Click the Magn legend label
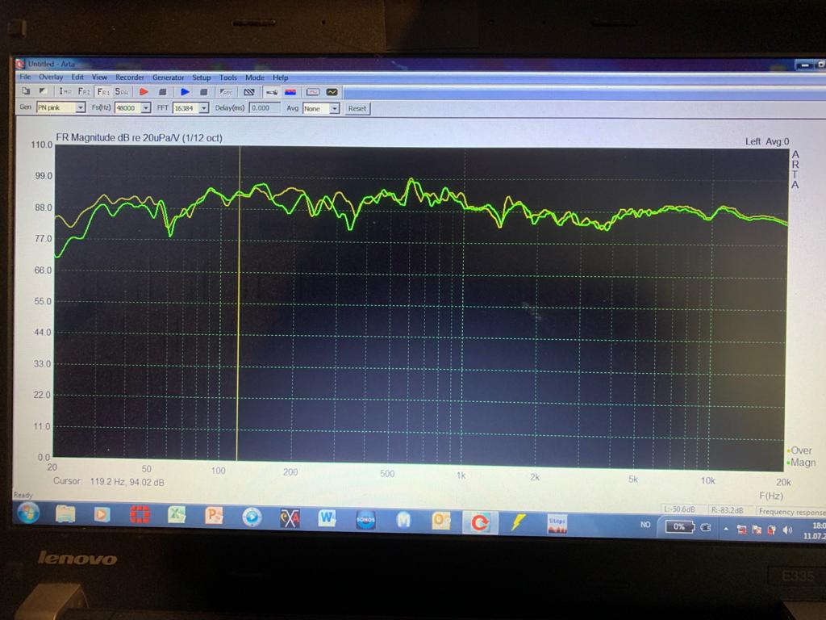The image size is (826, 620). [x=803, y=463]
